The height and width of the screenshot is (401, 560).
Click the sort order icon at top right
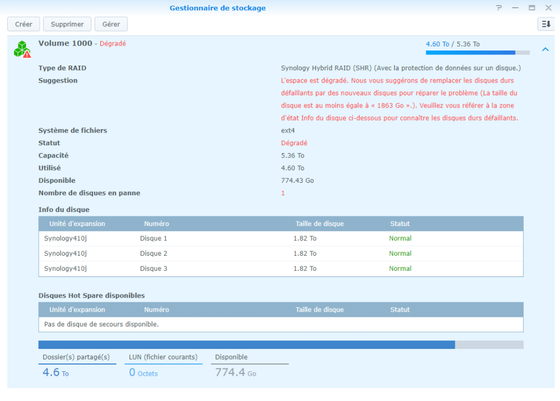pos(545,24)
